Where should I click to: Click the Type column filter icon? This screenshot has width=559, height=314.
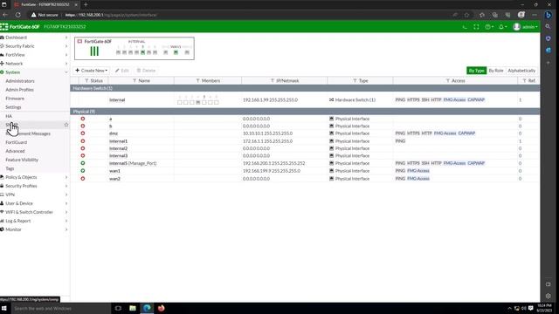[x=355, y=81]
